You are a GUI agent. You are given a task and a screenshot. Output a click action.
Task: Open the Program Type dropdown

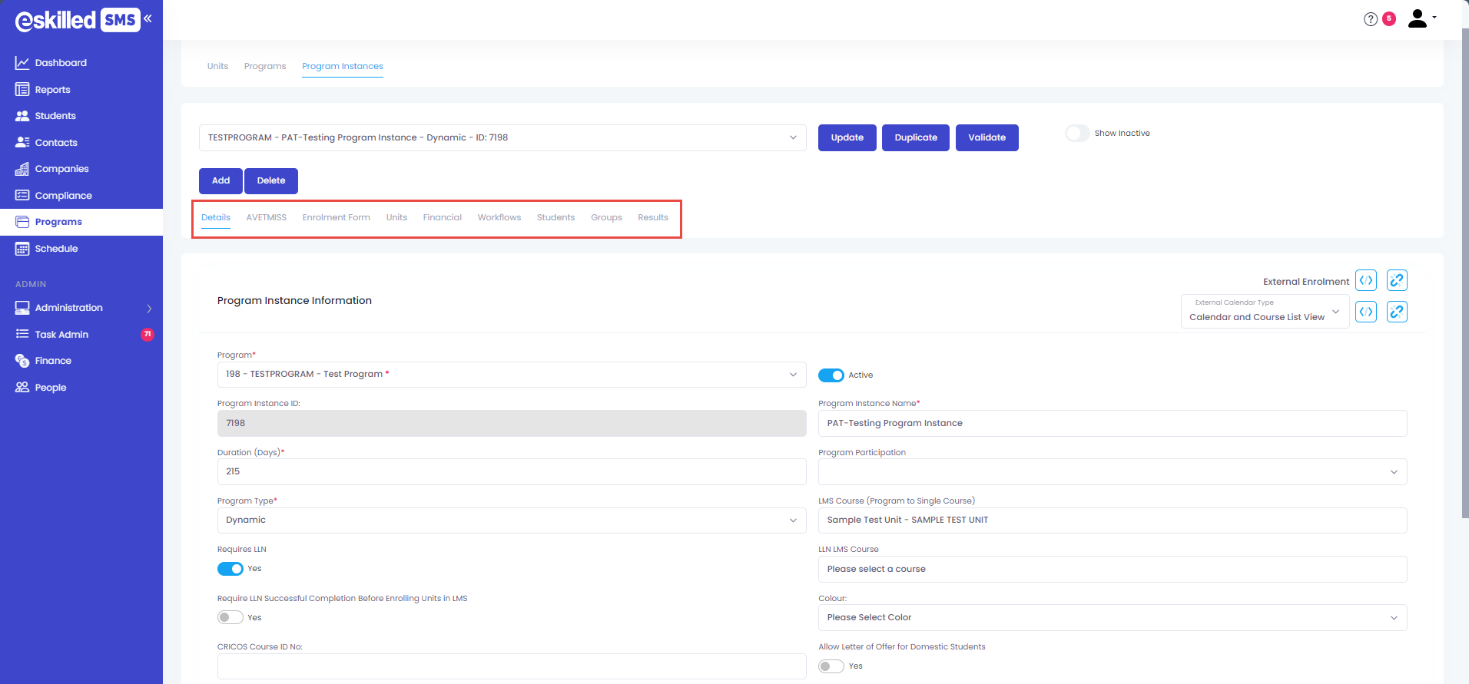pyautogui.click(x=511, y=520)
